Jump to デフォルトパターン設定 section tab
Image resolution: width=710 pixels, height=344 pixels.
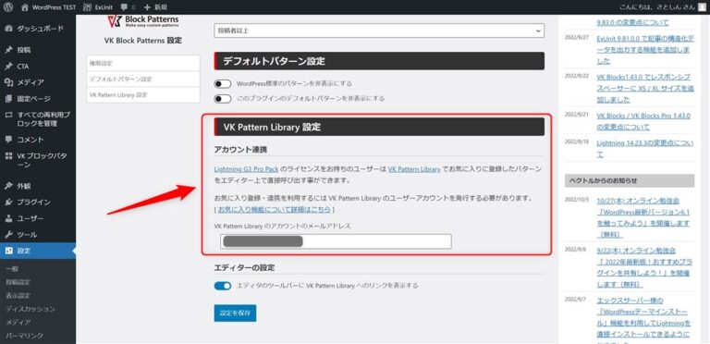[x=143, y=79]
